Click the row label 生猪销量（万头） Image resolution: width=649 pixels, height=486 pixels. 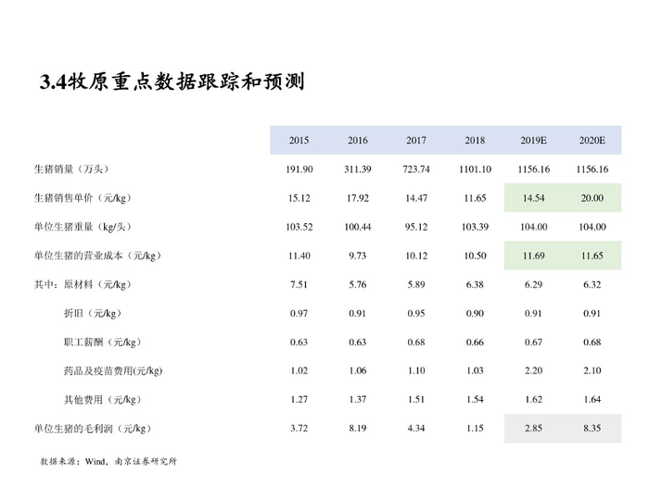[71, 169]
